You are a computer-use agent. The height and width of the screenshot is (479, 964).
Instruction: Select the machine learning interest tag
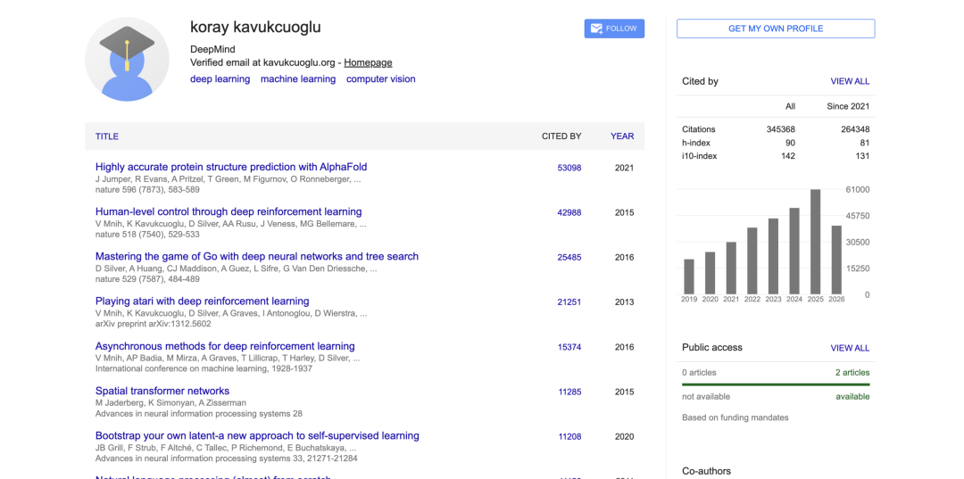[298, 78]
